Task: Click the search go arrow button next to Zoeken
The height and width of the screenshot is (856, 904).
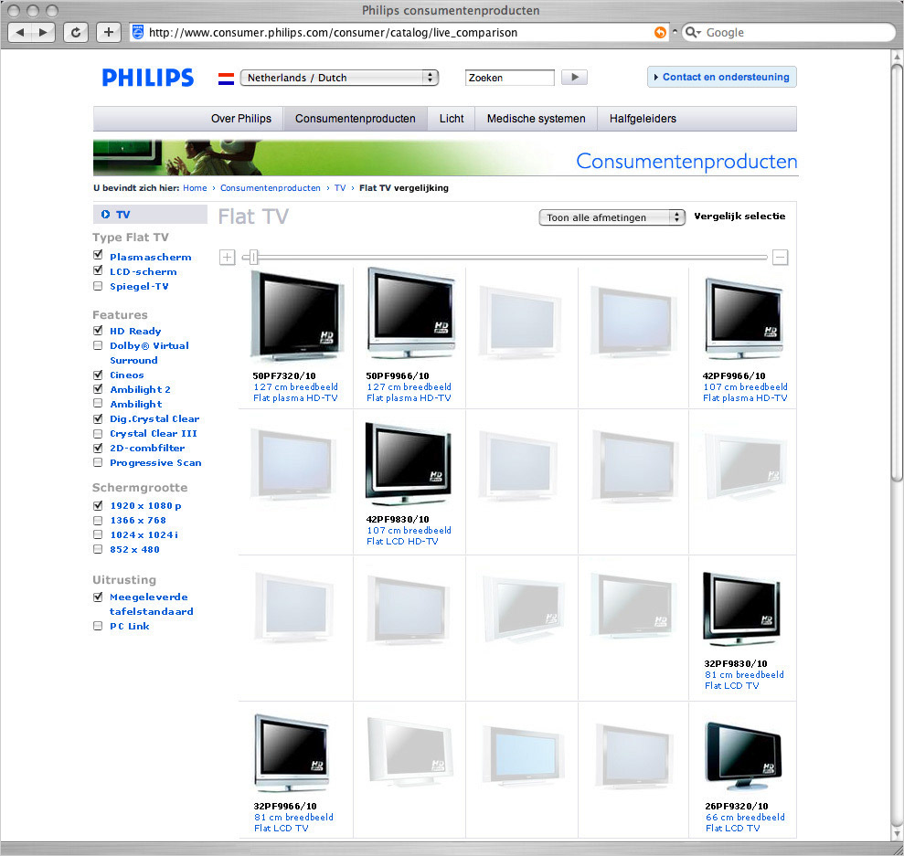Action: (574, 77)
